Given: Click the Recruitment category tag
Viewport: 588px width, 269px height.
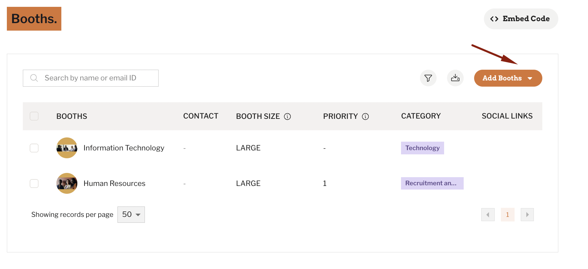Looking at the screenshot, I should tap(432, 183).
